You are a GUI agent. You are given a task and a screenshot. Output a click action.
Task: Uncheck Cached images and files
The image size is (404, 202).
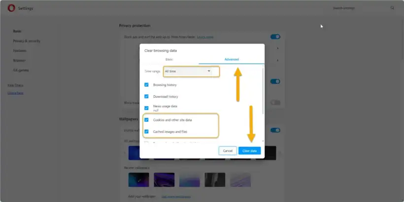coord(146,132)
